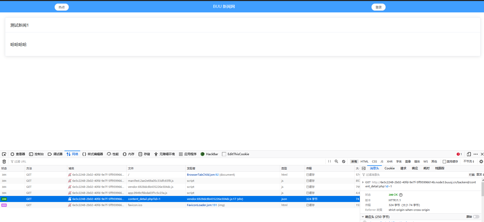Open the Cookie details tab
Image resolution: width=484 pixels, height=222 pixels.
389,168
